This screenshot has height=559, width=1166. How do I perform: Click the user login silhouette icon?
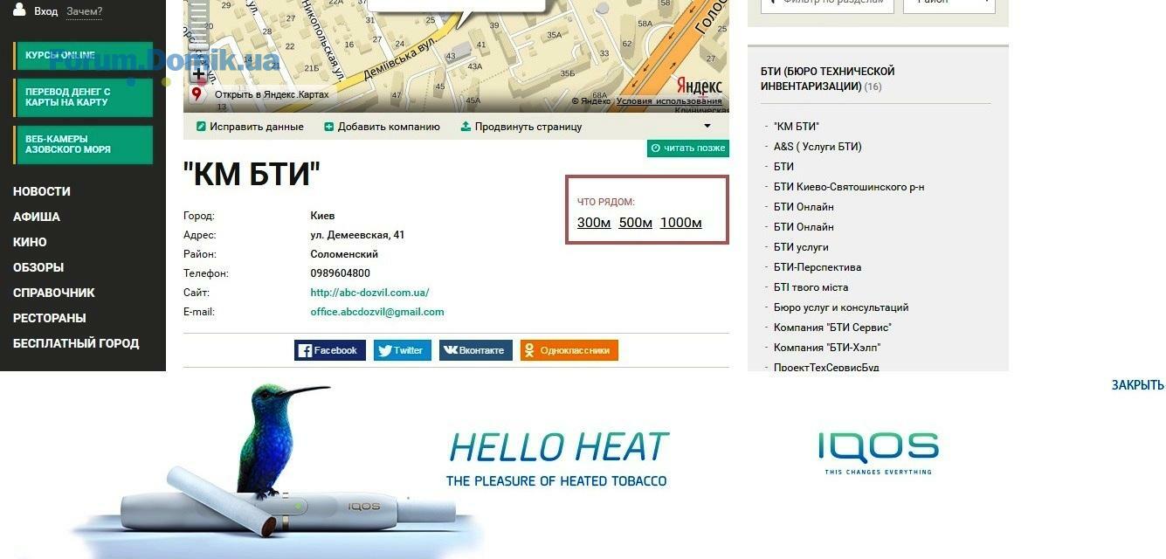[19, 10]
